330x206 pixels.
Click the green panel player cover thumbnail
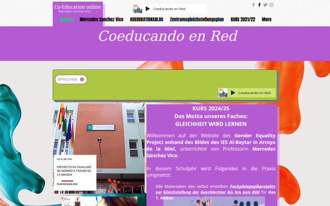223,93
